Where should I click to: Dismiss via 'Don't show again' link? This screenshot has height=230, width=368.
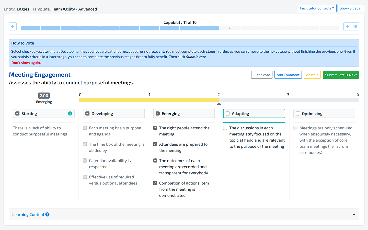[26, 63]
